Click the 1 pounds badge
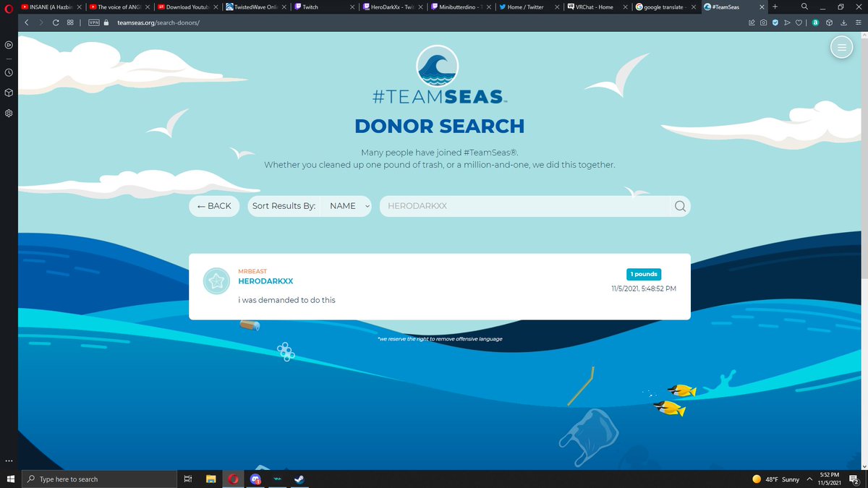 pyautogui.click(x=644, y=275)
